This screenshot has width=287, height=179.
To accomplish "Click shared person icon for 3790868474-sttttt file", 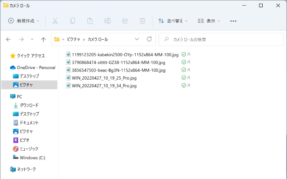I will (189, 62).
